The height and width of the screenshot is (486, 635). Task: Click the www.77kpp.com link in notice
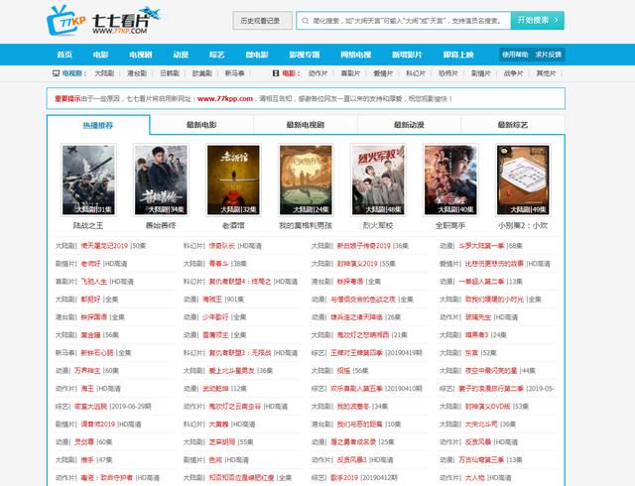[225, 98]
